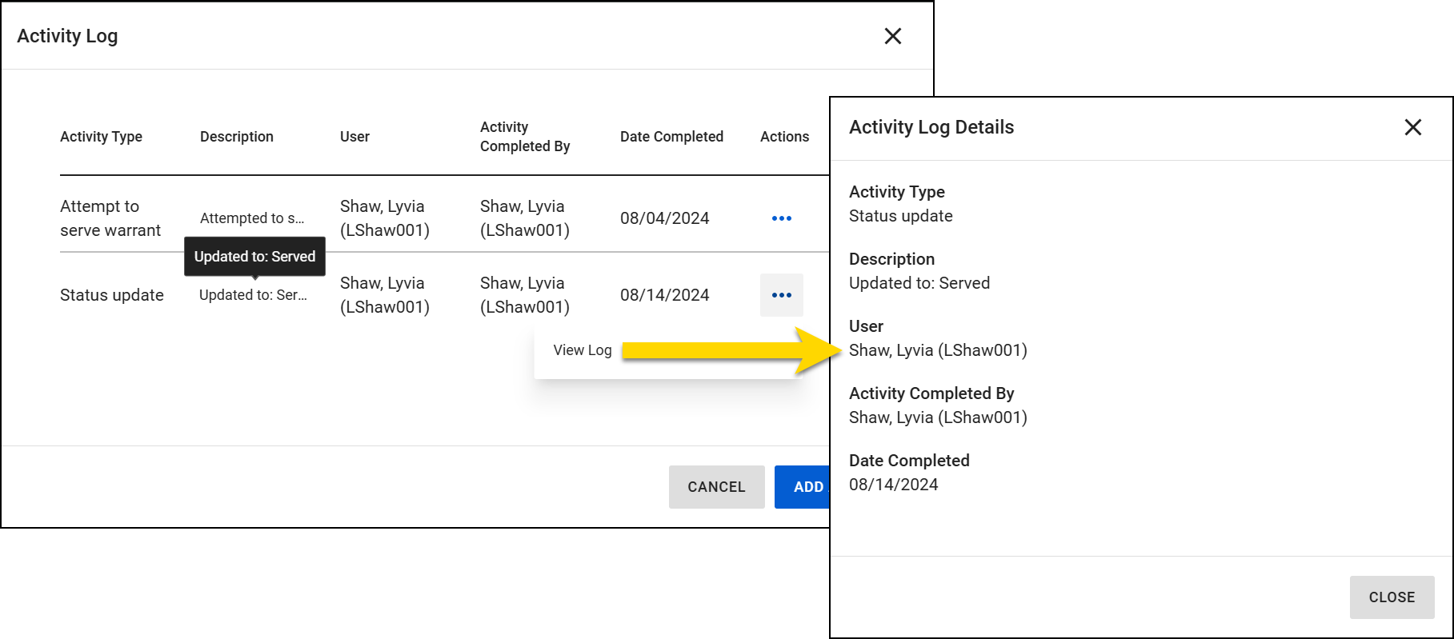Select the 'Attempt to serve warrant' activity cell
The height and width of the screenshot is (639, 1454).
pos(110,218)
